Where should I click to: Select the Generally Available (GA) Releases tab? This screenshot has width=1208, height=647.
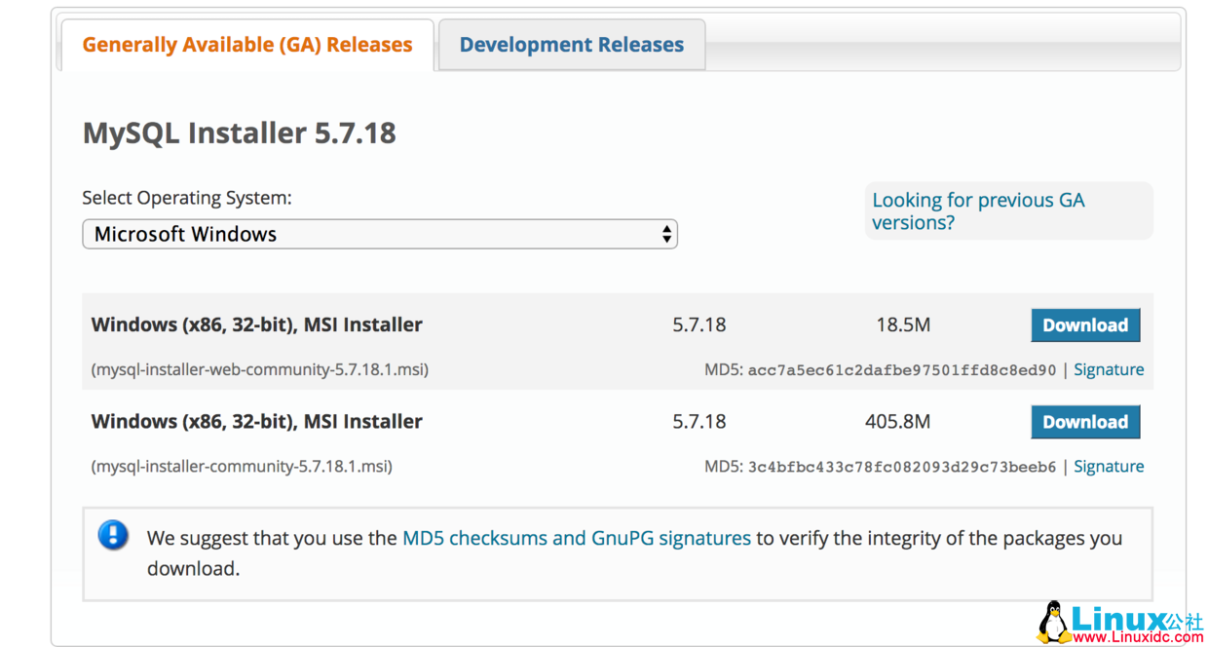click(x=247, y=45)
